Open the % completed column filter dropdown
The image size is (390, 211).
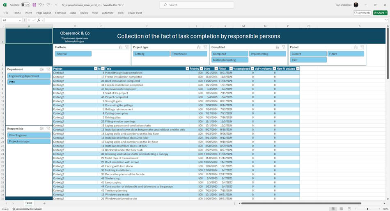(x=252, y=69)
